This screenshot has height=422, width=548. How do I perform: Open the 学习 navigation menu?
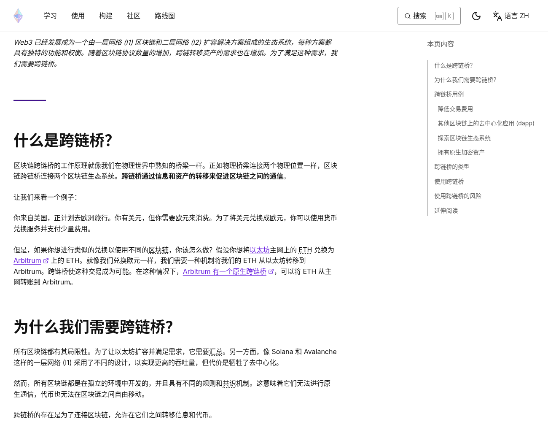50,16
